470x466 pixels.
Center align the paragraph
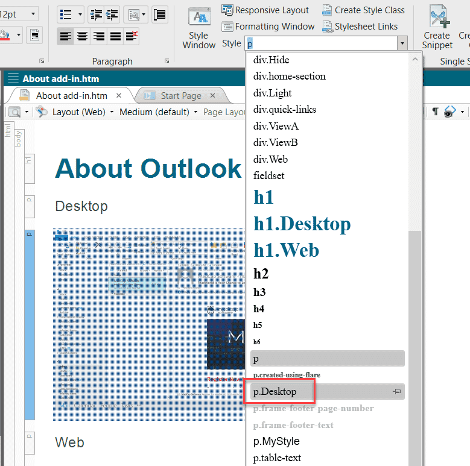point(83,36)
